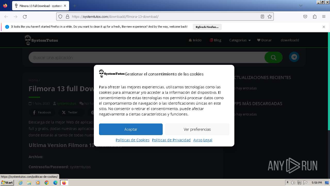Click the green search magnifier button

click(x=274, y=57)
